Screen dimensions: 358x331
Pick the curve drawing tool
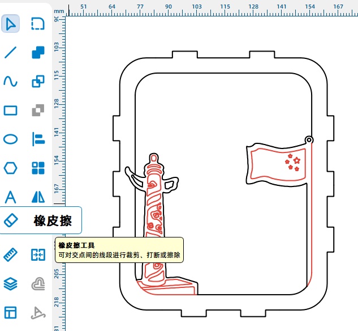(x=11, y=82)
